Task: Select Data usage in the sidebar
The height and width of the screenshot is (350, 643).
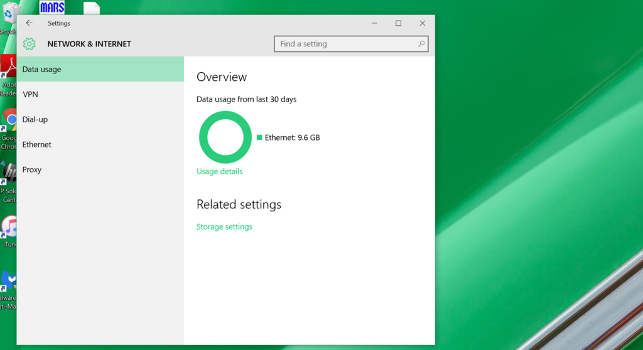Action: (x=41, y=69)
